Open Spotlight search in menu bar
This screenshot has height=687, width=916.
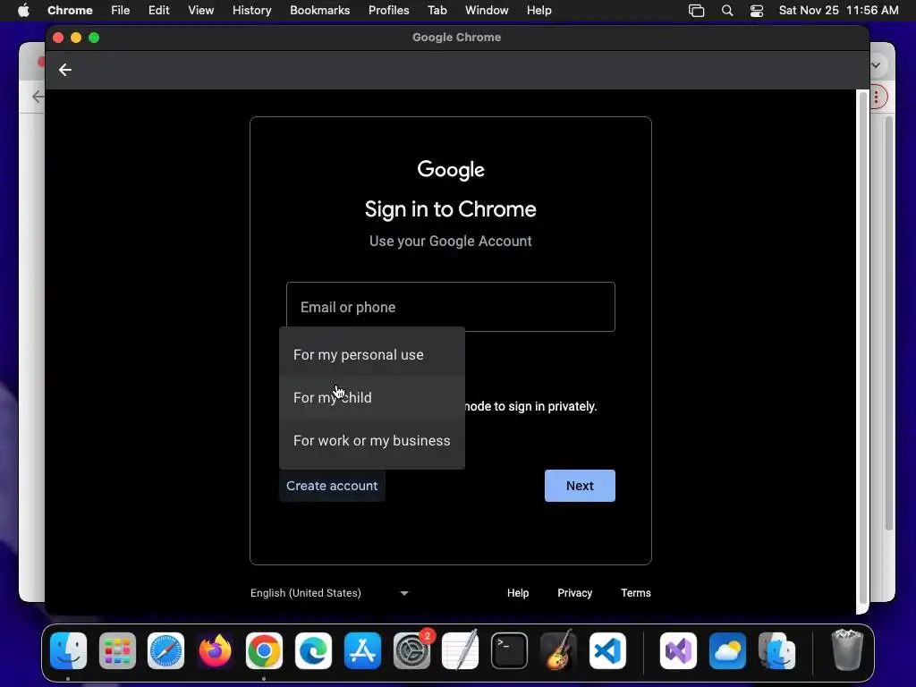[x=726, y=11]
